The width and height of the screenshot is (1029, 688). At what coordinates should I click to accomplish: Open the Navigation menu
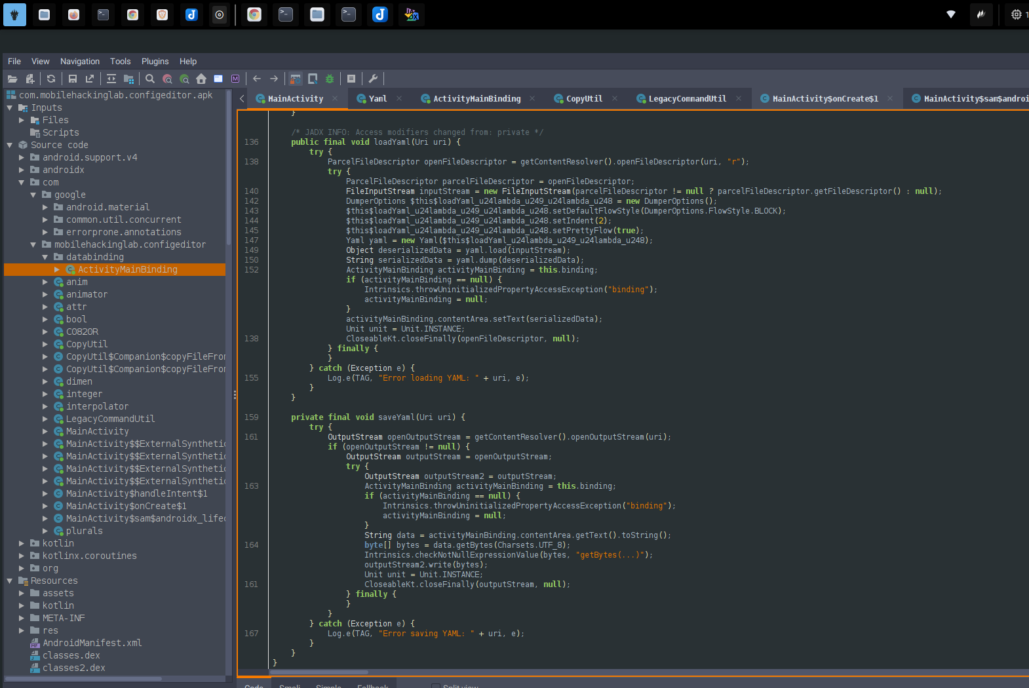click(80, 61)
